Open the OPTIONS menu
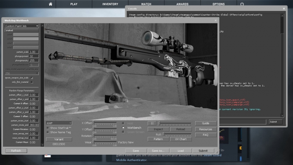The width and height of the screenshot is (293, 165). pyautogui.click(x=218, y=4)
